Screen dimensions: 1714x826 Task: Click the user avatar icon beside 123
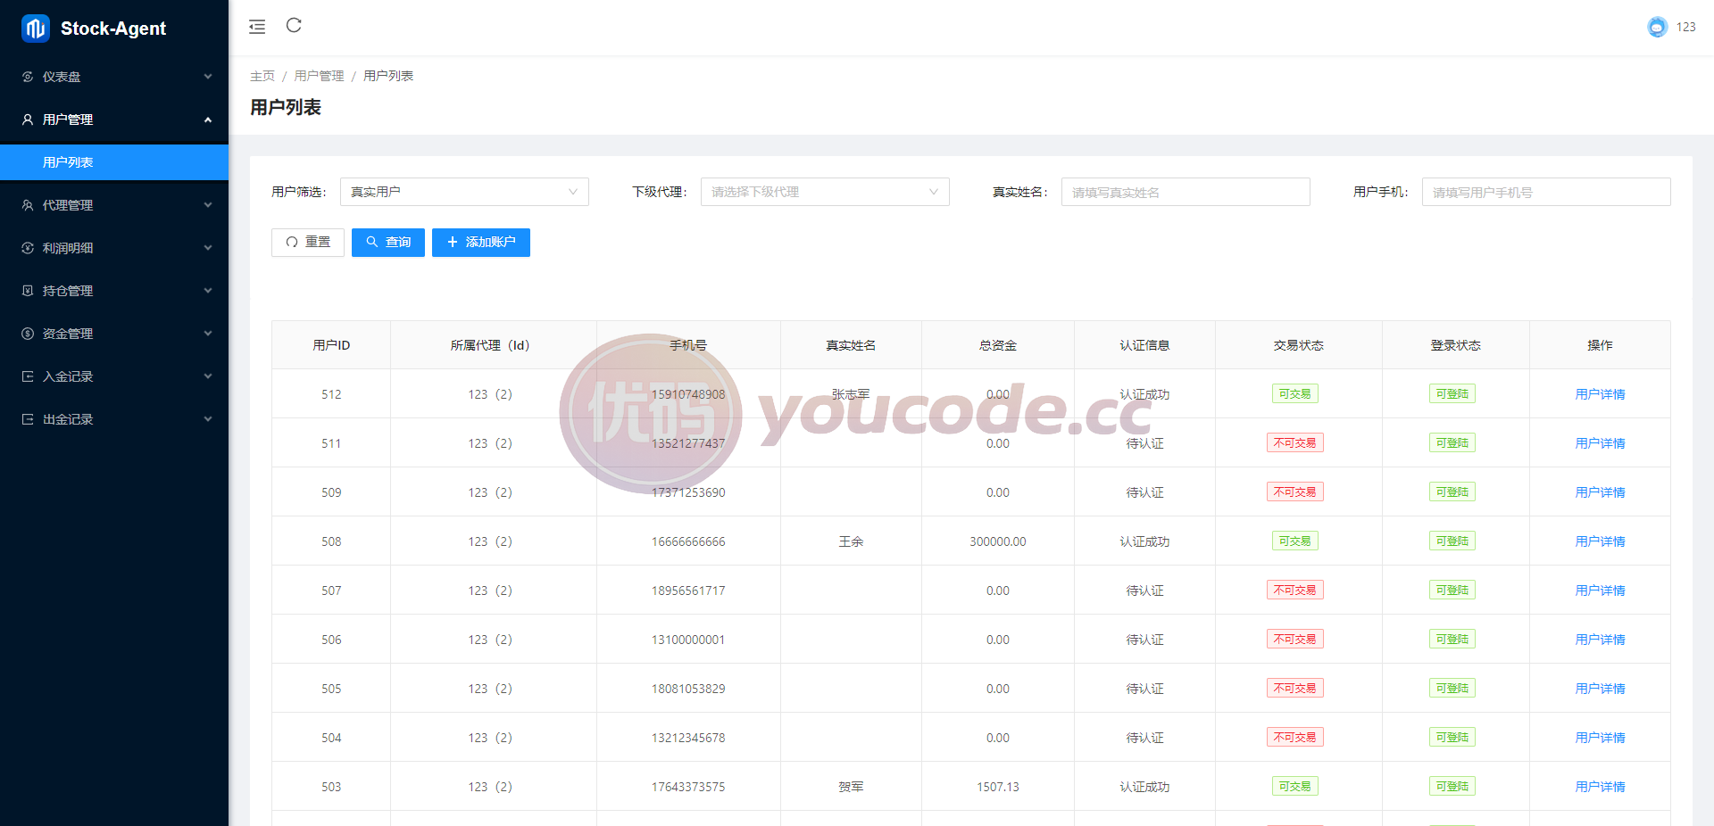point(1657,27)
